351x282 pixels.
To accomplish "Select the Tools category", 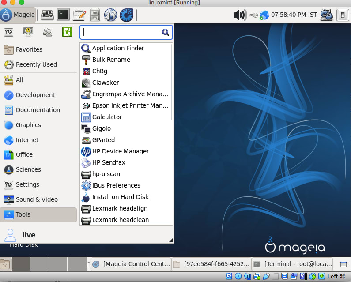I will [x=38, y=214].
